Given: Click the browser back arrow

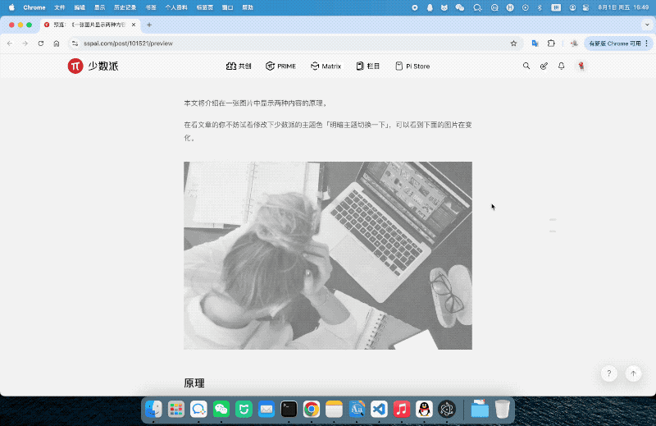Looking at the screenshot, I should click(x=10, y=44).
